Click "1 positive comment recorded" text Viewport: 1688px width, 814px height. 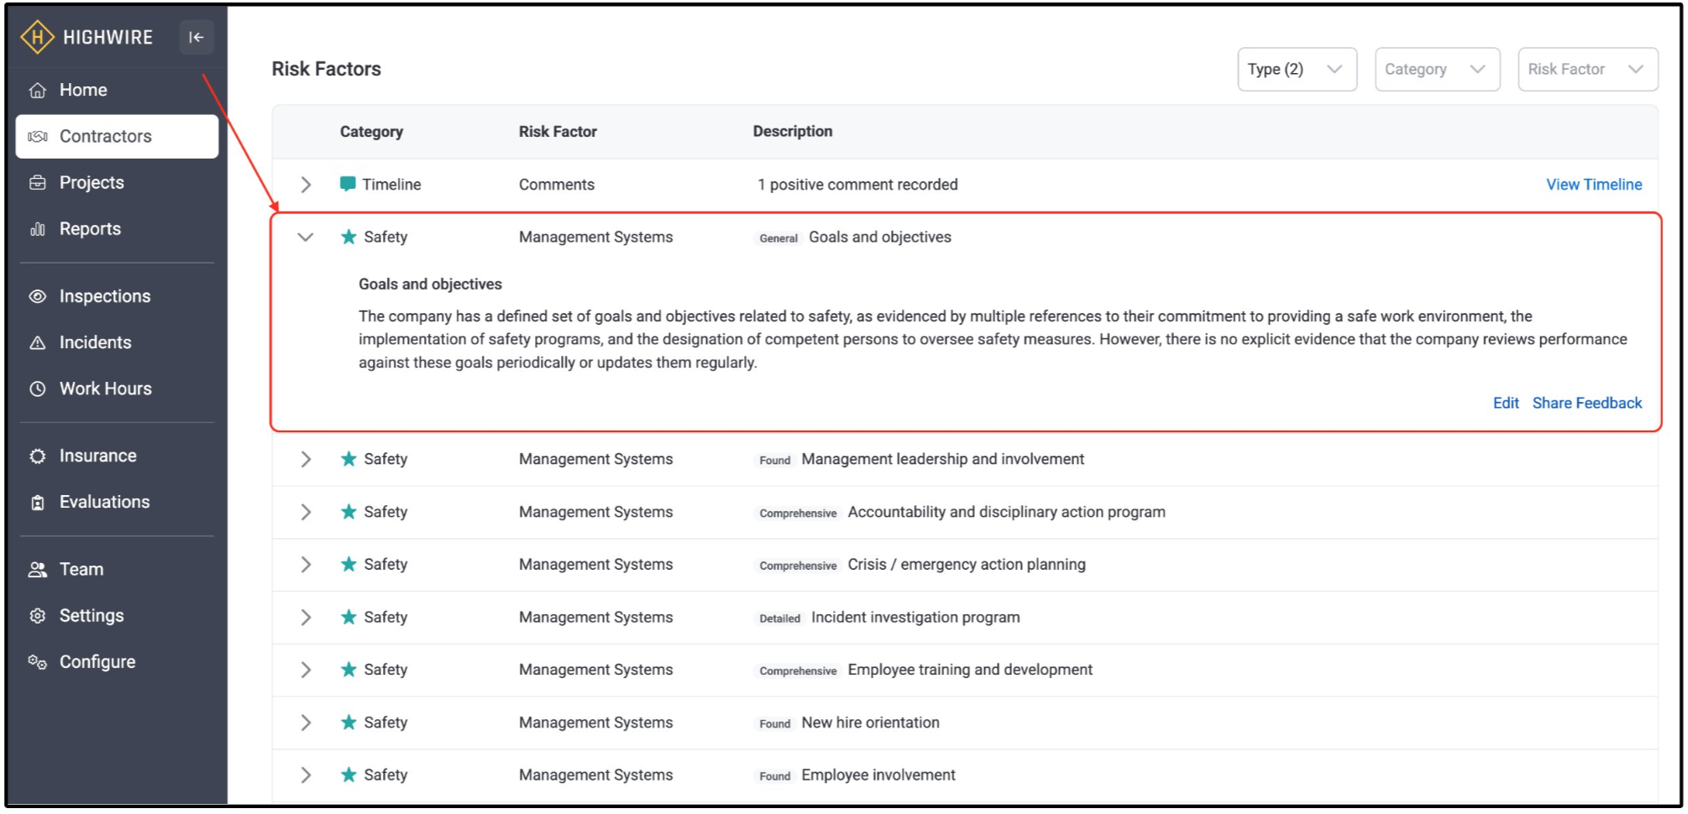pyautogui.click(x=857, y=185)
